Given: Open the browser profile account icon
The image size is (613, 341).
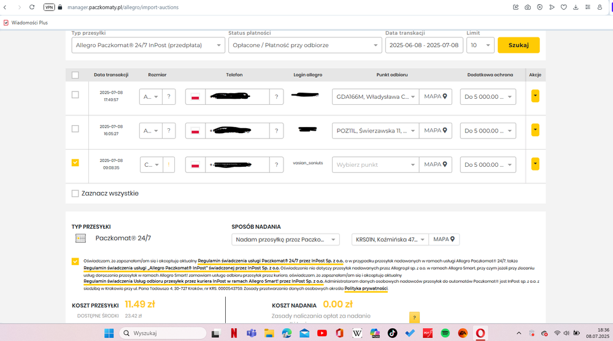Looking at the screenshot, I should coord(600,7).
